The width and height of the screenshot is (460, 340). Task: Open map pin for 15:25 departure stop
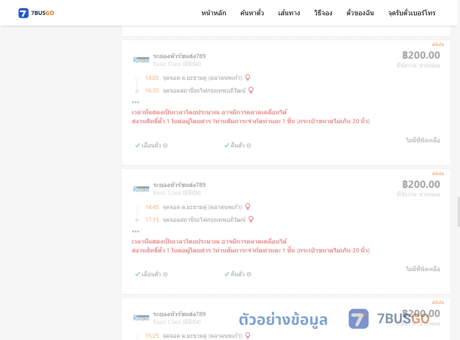(x=247, y=335)
